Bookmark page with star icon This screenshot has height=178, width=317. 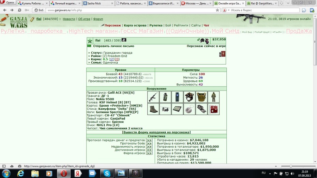pyautogui.click(x=217, y=10)
